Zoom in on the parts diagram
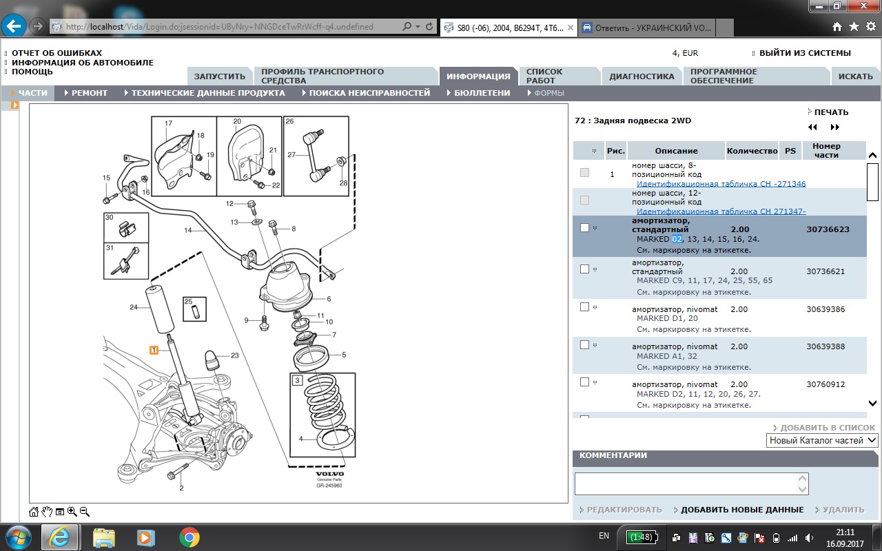 coord(72,512)
